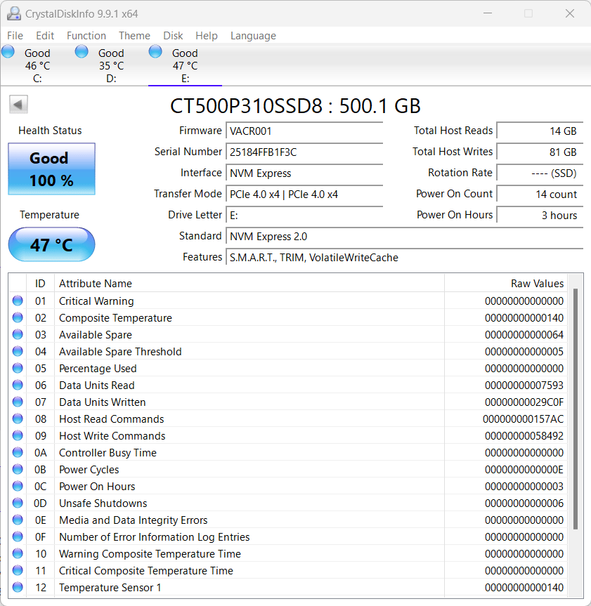The height and width of the screenshot is (606, 591).
Task: Click status orb for Data Units Written
Action: point(18,402)
